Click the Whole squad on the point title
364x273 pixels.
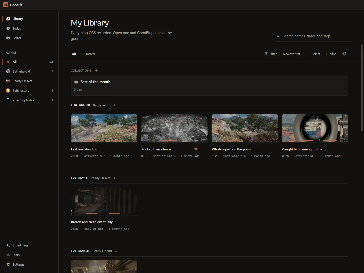(x=231, y=149)
